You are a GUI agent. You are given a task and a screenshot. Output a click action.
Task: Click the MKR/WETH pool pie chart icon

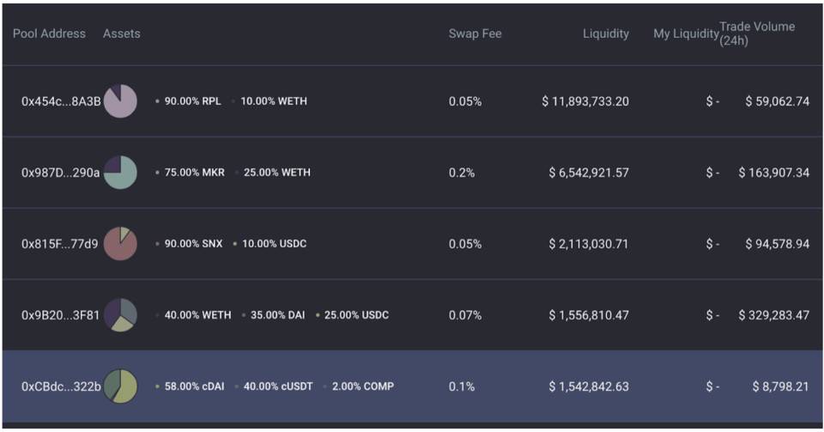120,173
